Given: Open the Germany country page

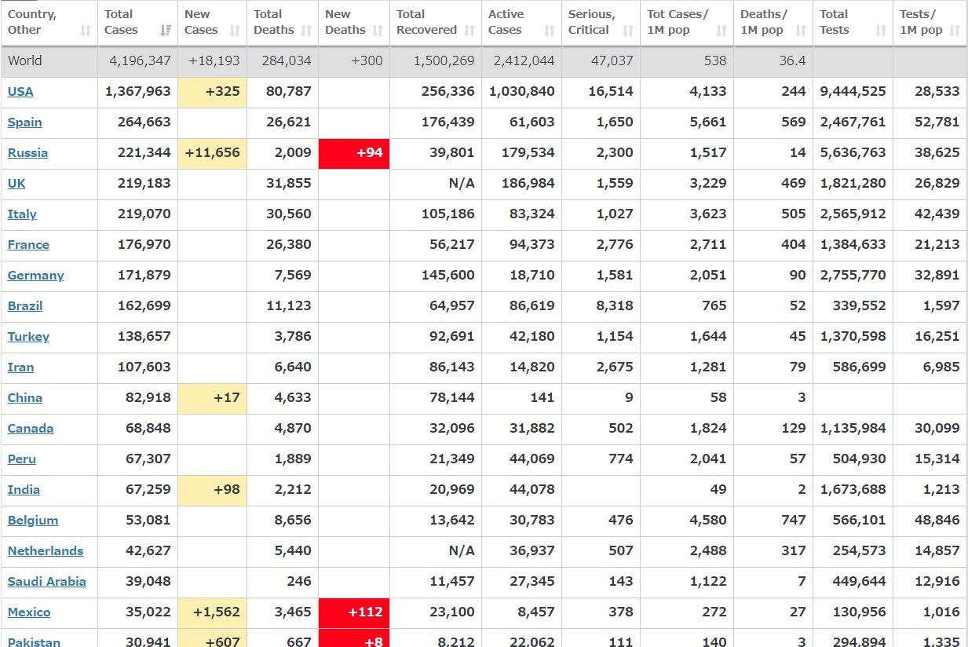Looking at the screenshot, I should (x=35, y=276).
